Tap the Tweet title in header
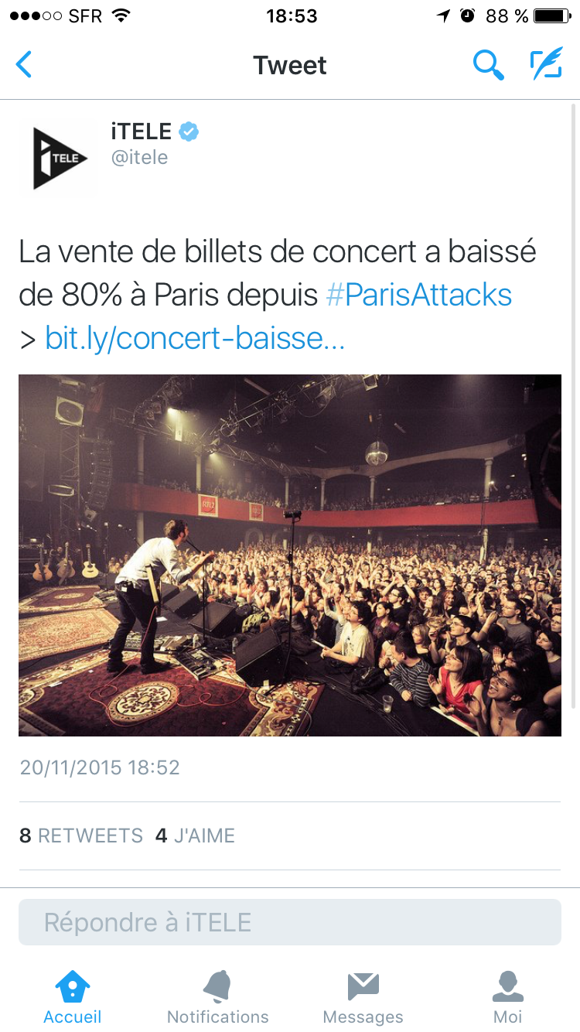Image resolution: width=580 pixels, height=1032 pixels. pyautogui.click(x=290, y=65)
